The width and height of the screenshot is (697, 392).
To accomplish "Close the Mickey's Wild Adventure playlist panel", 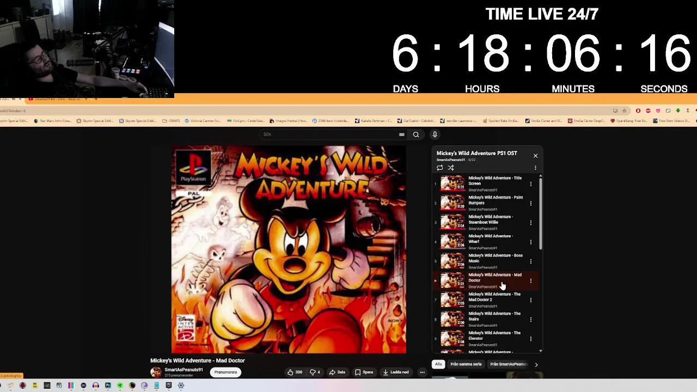I will [x=535, y=156].
